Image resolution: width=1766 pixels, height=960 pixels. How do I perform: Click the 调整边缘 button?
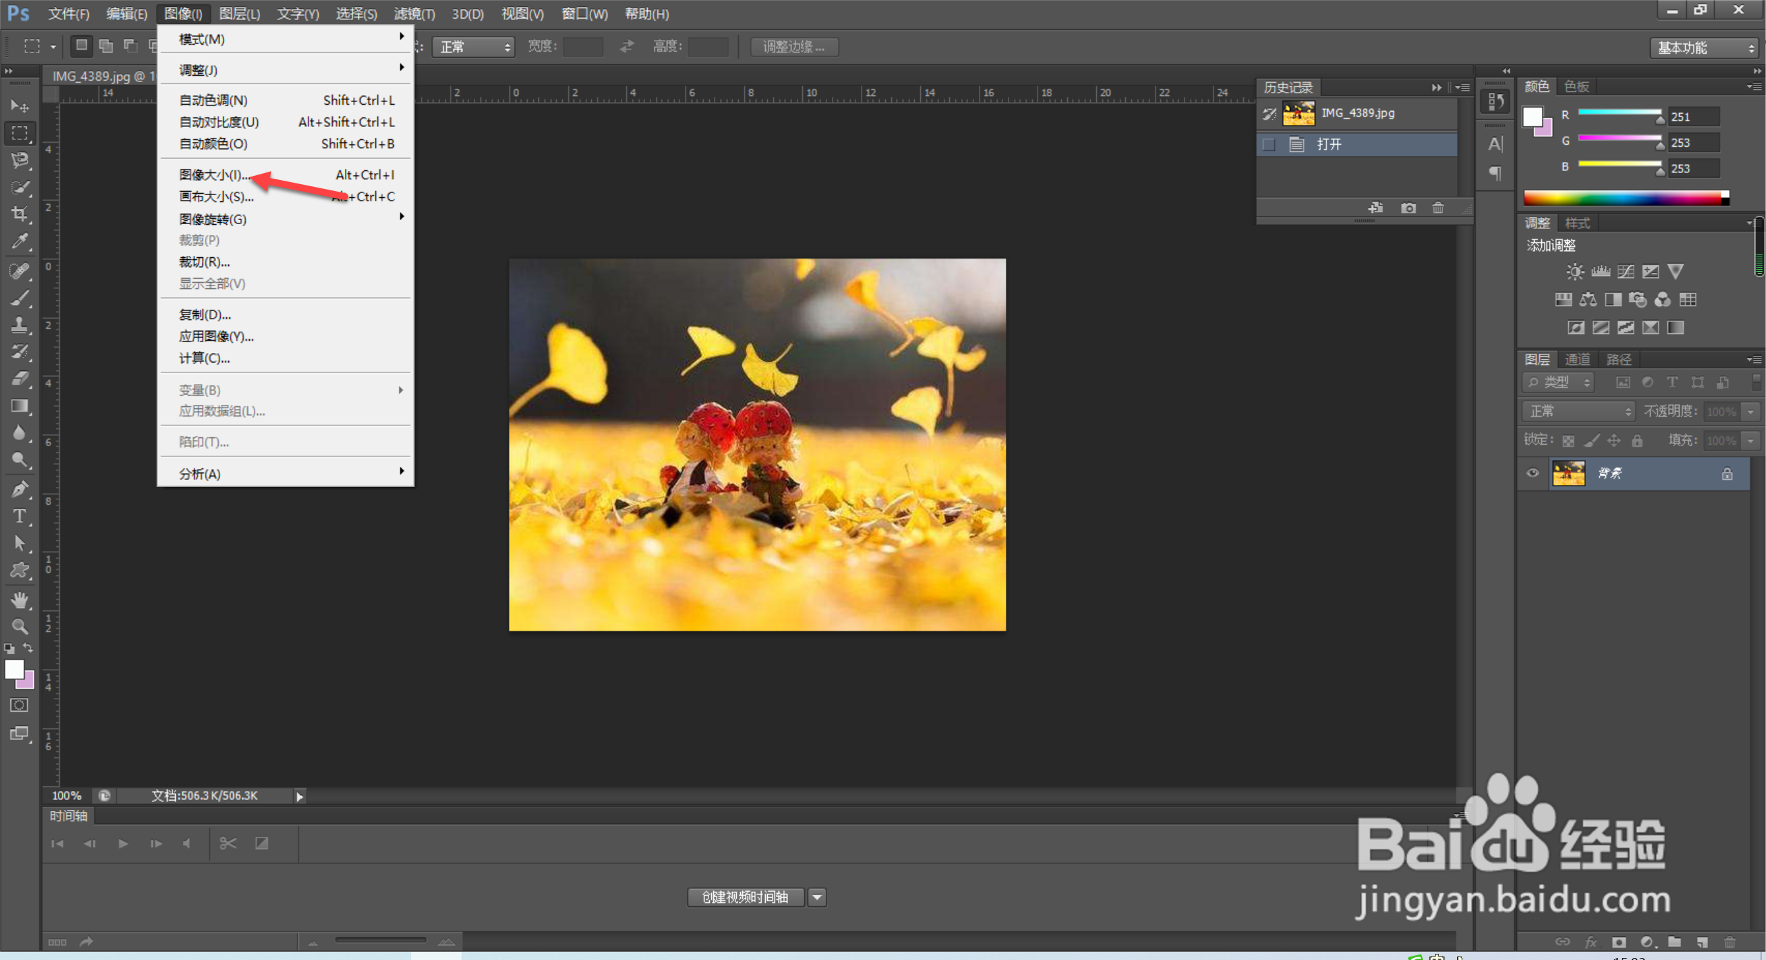[x=794, y=47]
